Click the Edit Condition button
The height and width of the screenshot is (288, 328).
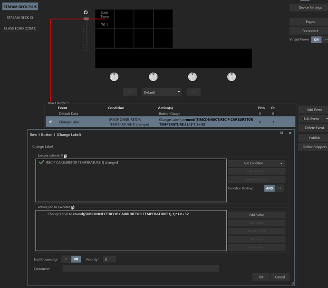point(257,171)
